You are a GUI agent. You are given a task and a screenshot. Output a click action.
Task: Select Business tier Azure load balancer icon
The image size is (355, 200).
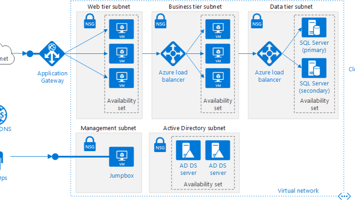[173, 54]
